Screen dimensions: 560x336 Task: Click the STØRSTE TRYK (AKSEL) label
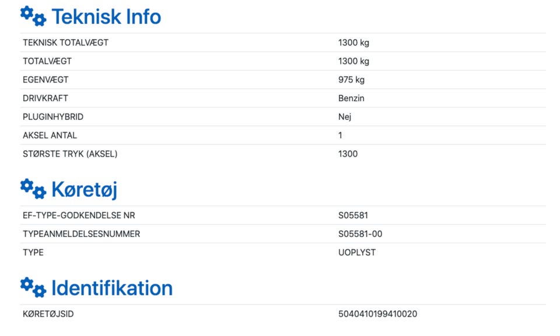tap(70, 154)
